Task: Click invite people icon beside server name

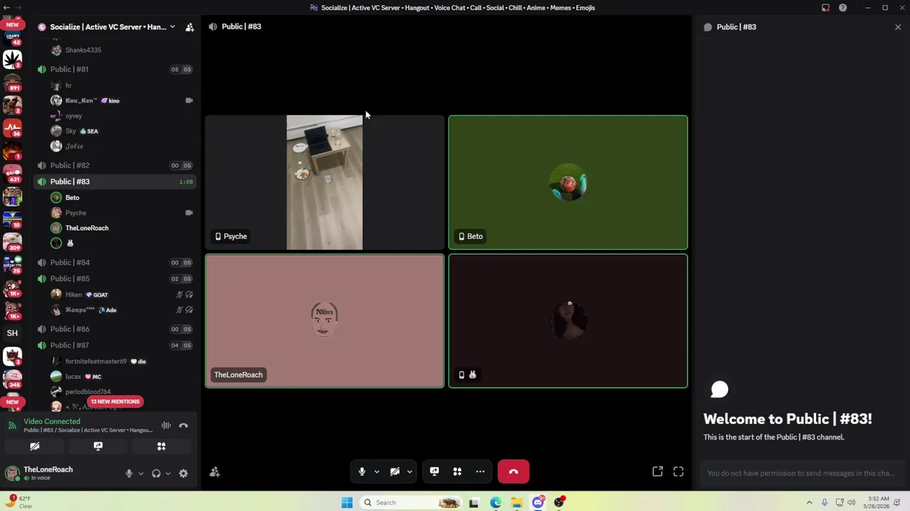Action: tap(190, 27)
